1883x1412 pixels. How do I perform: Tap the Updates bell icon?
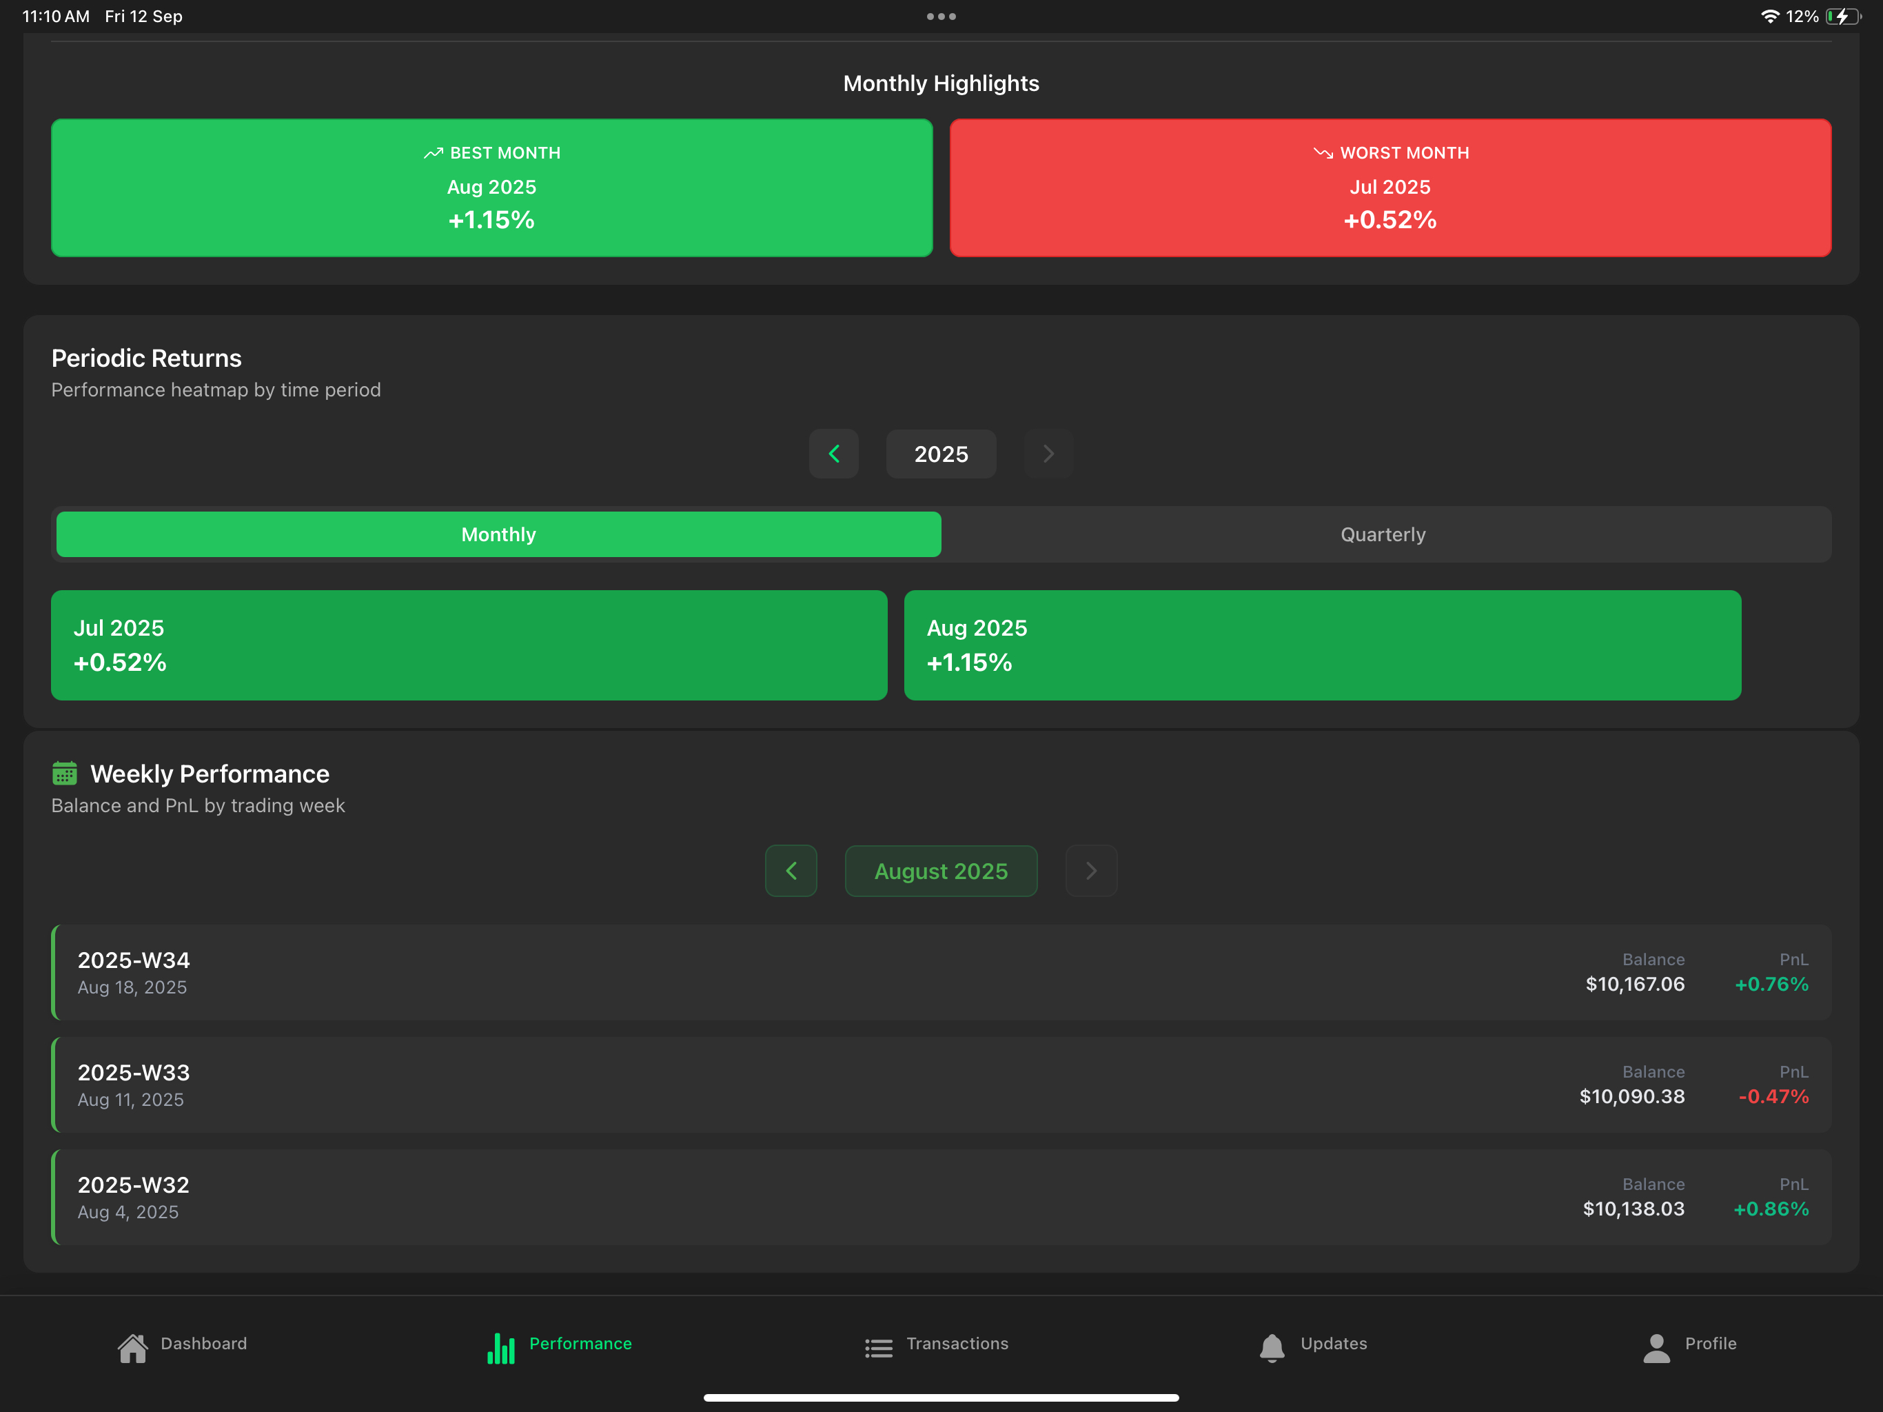pyautogui.click(x=1272, y=1347)
